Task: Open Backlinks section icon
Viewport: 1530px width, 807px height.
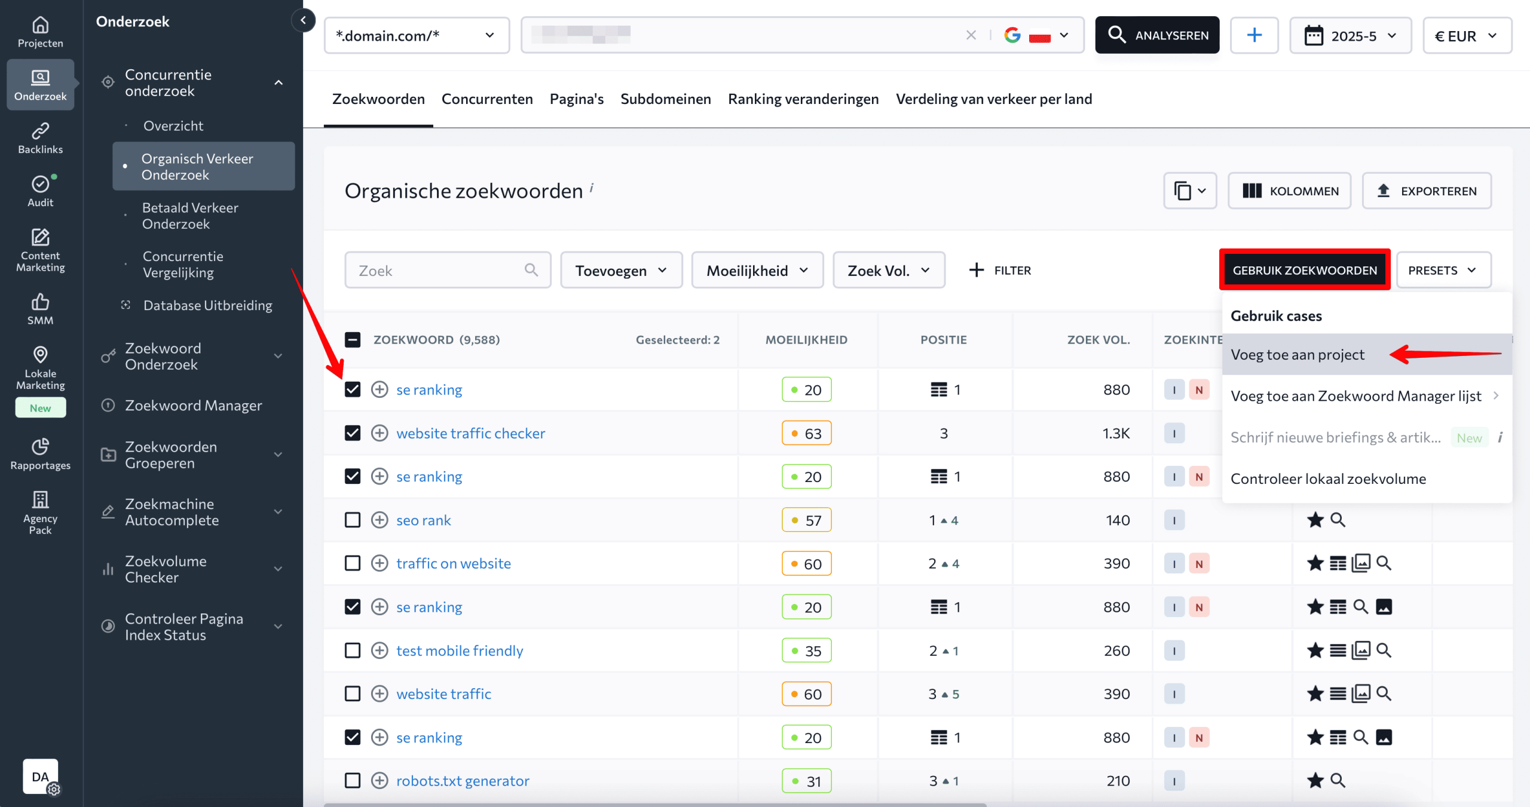Action: click(40, 131)
